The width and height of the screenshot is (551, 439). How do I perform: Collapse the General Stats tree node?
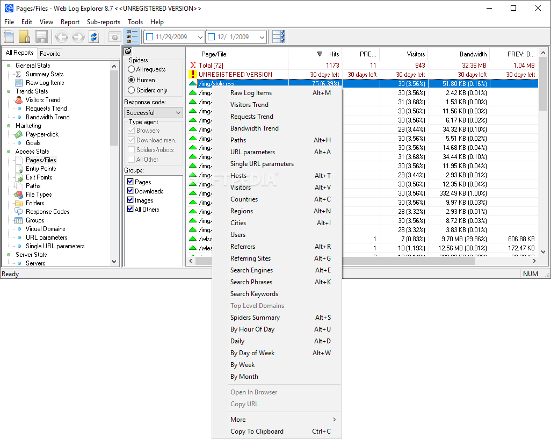9,66
